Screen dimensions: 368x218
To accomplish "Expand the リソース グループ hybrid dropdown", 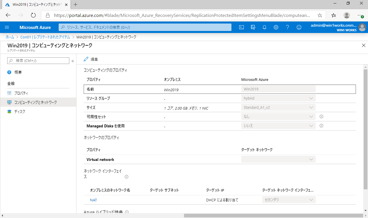I will [278, 98].
